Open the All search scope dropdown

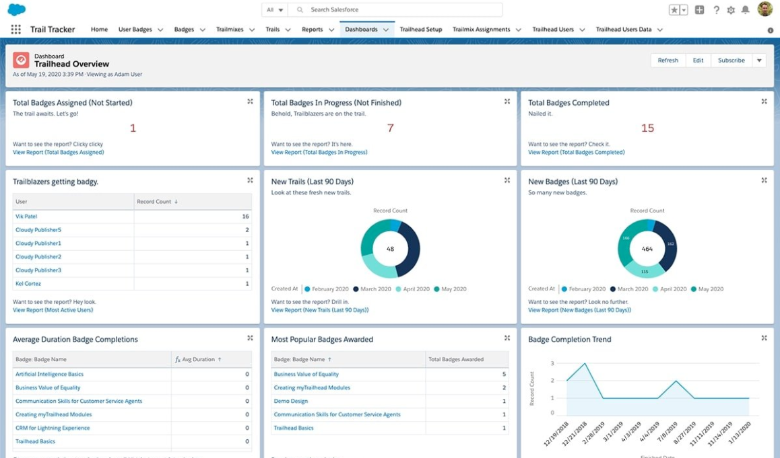pyautogui.click(x=275, y=9)
